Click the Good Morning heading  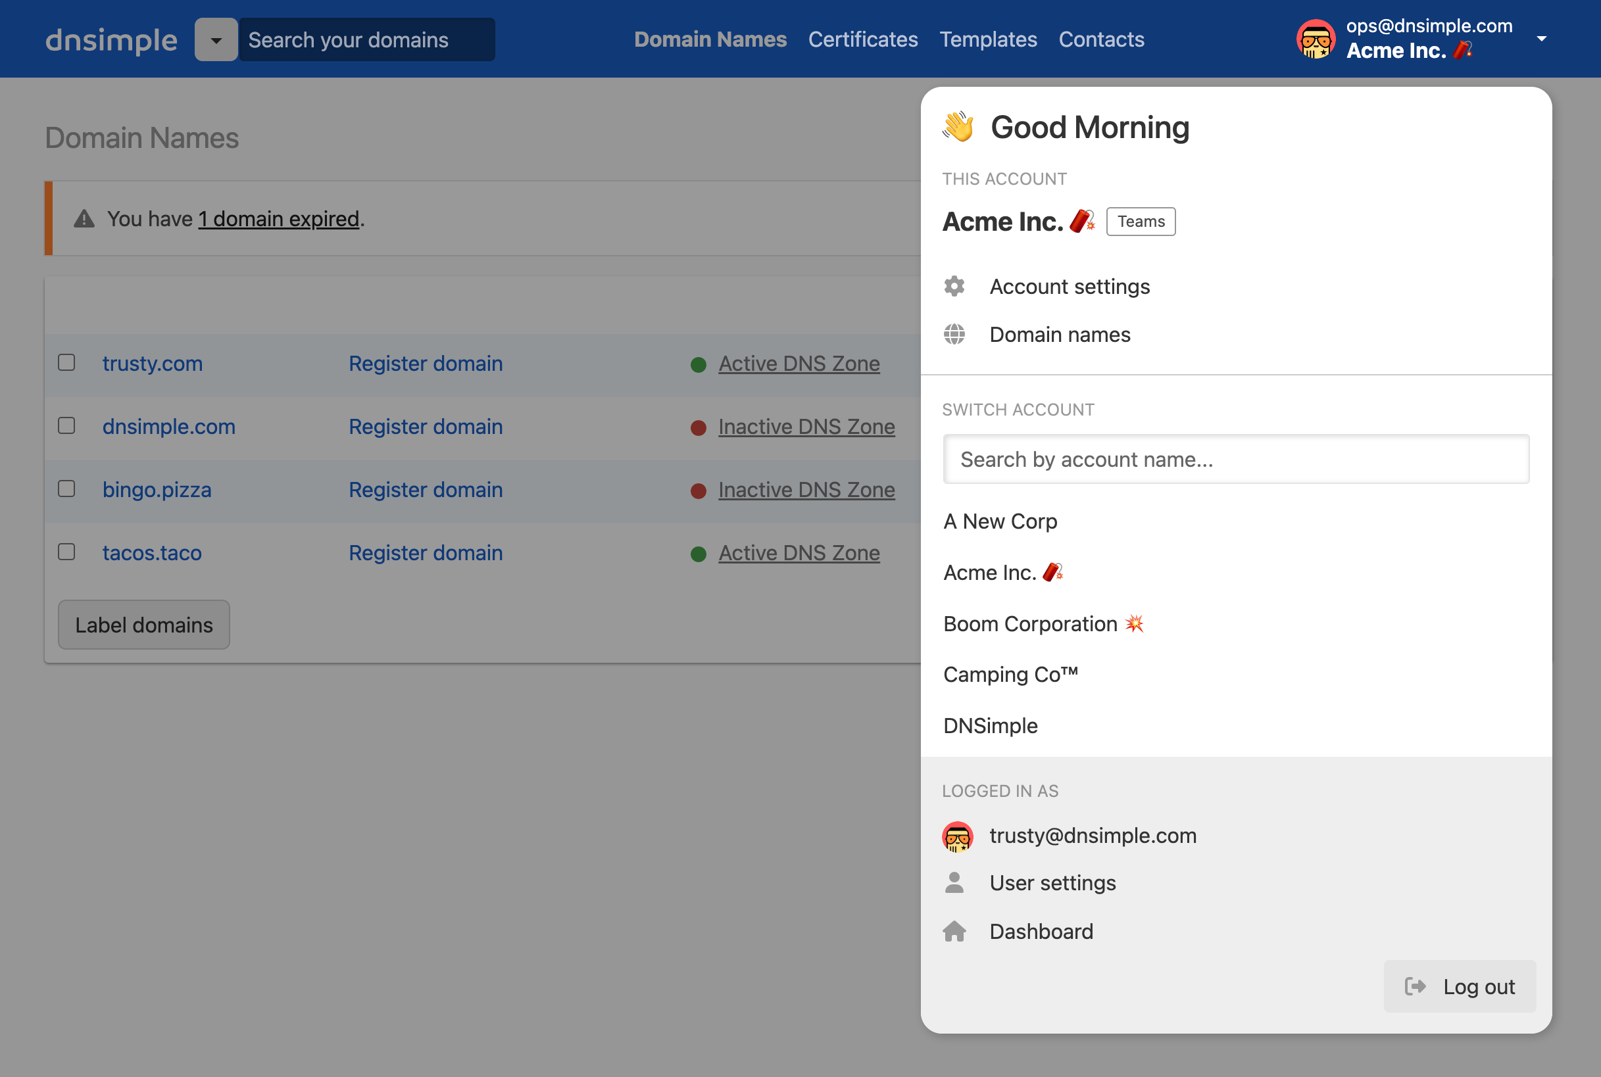coord(1089,127)
